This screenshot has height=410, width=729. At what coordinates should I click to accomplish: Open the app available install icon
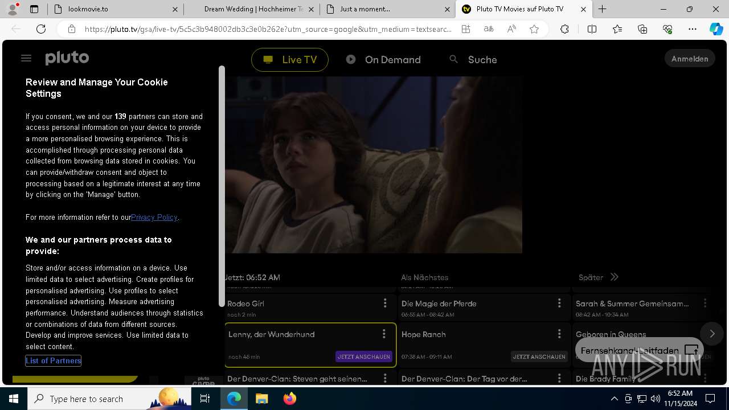pyautogui.click(x=466, y=29)
